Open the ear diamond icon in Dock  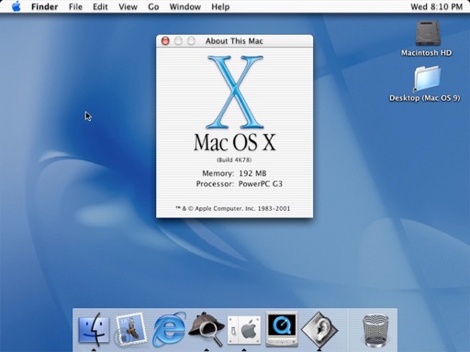(319, 330)
